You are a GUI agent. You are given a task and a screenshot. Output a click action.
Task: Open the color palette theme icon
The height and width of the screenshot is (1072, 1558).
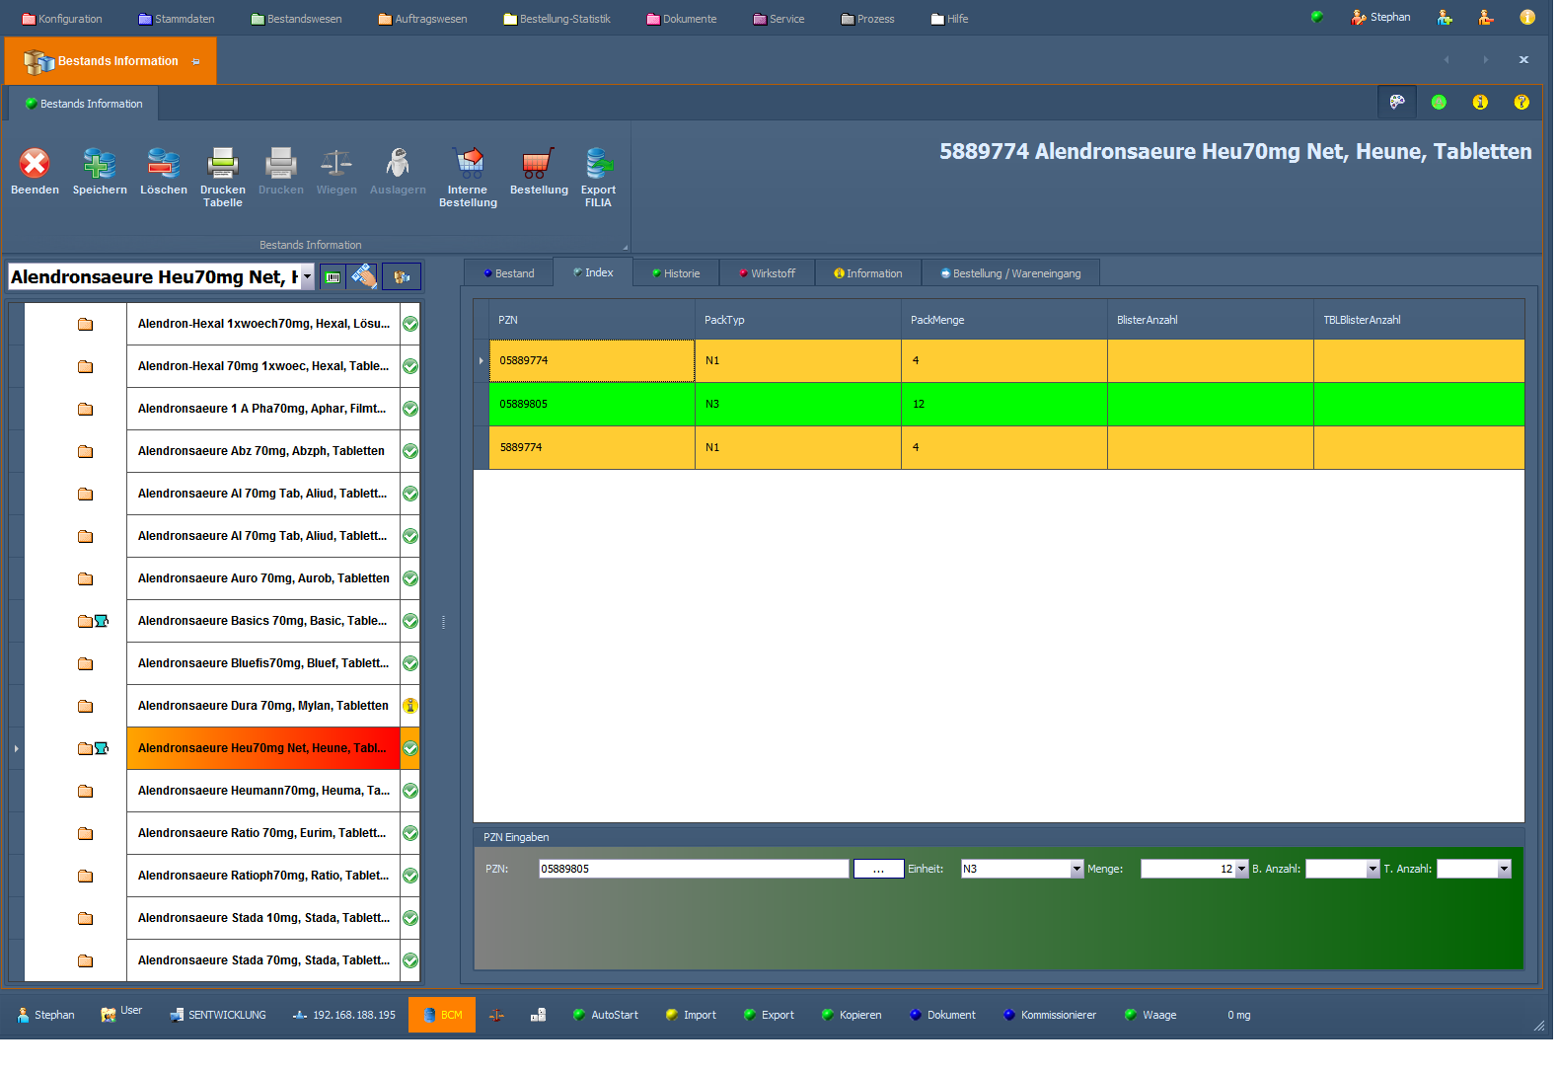click(x=1397, y=102)
